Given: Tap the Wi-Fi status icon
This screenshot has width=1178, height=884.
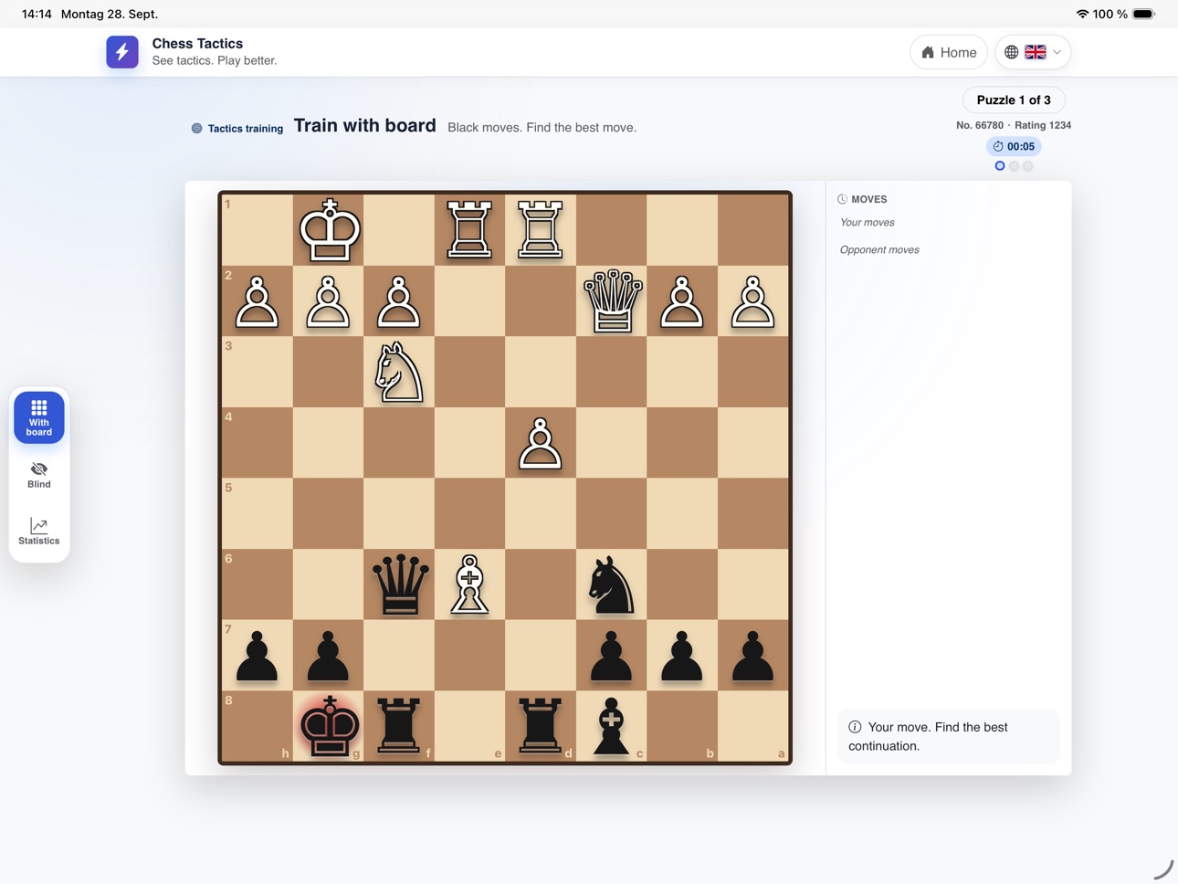Looking at the screenshot, I should (1082, 14).
